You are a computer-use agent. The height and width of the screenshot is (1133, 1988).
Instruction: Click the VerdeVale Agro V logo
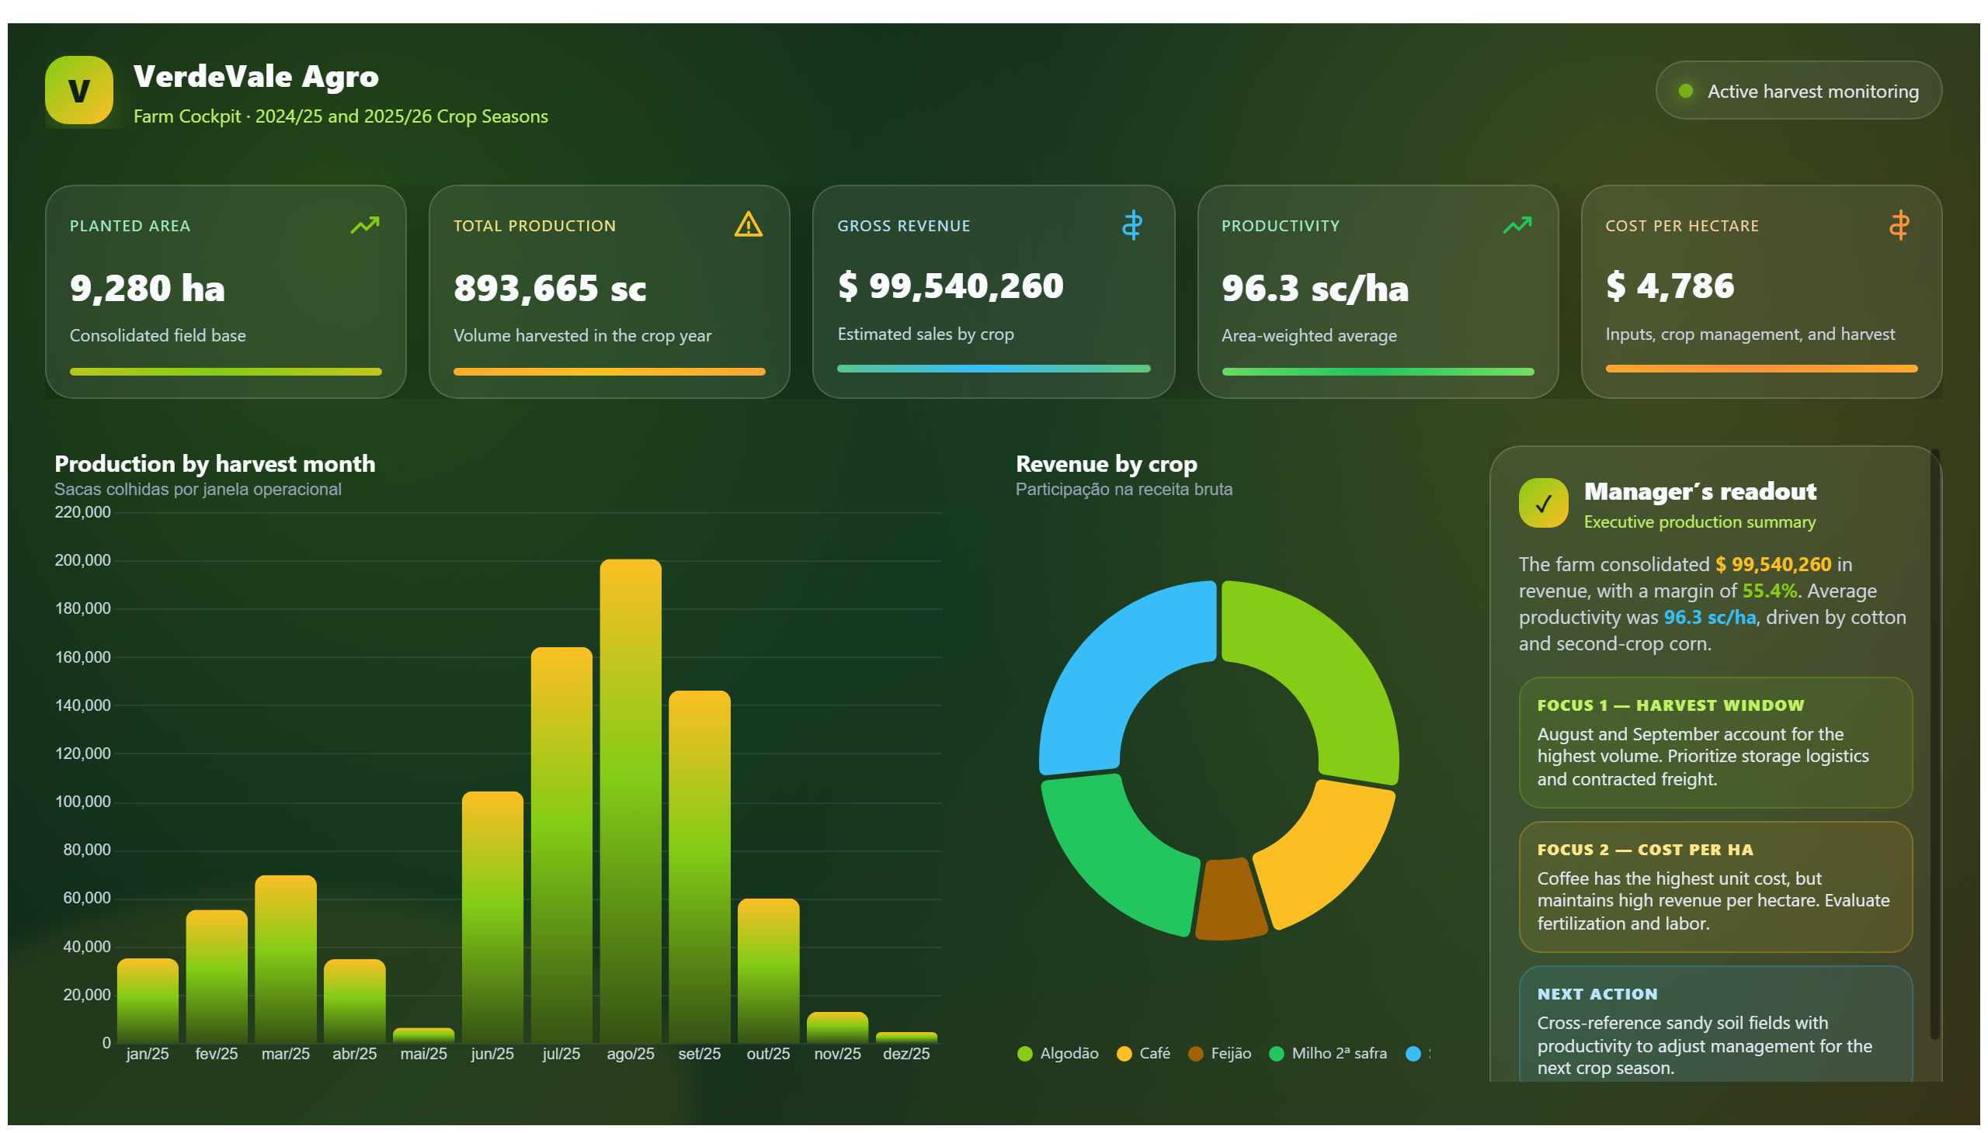pyautogui.click(x=78, y=90)
